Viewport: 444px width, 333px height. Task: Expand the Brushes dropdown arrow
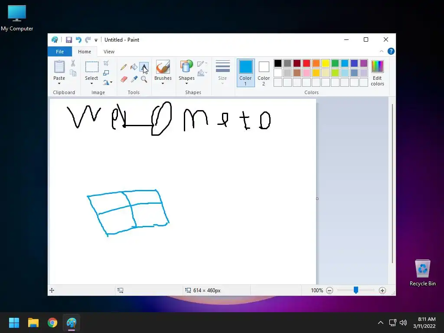pyautogui.click(x=163, y=84)
